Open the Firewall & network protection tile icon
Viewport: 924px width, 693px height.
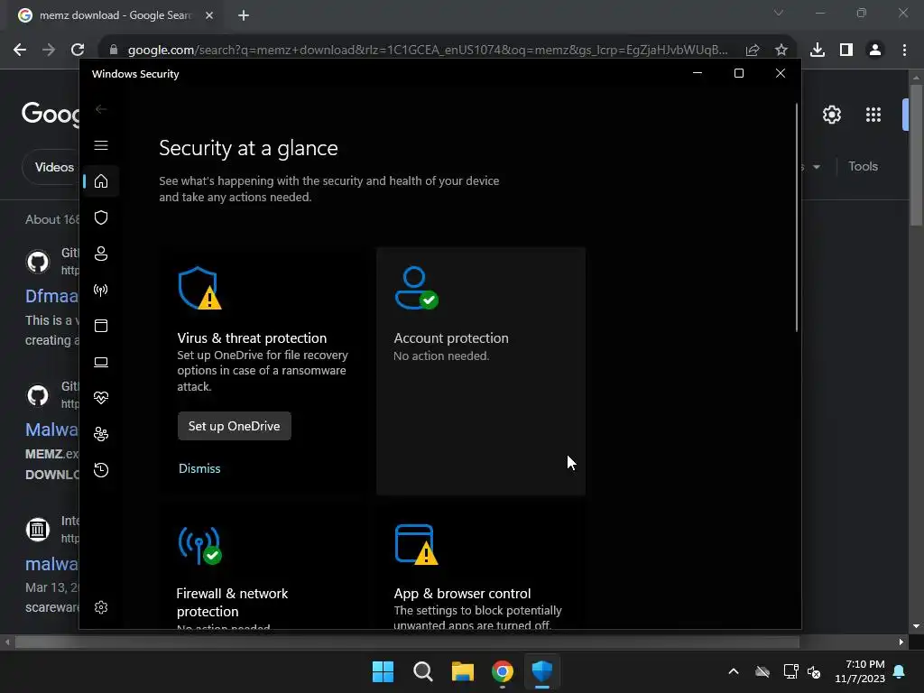pyautogui.click(x=199, y=545)
